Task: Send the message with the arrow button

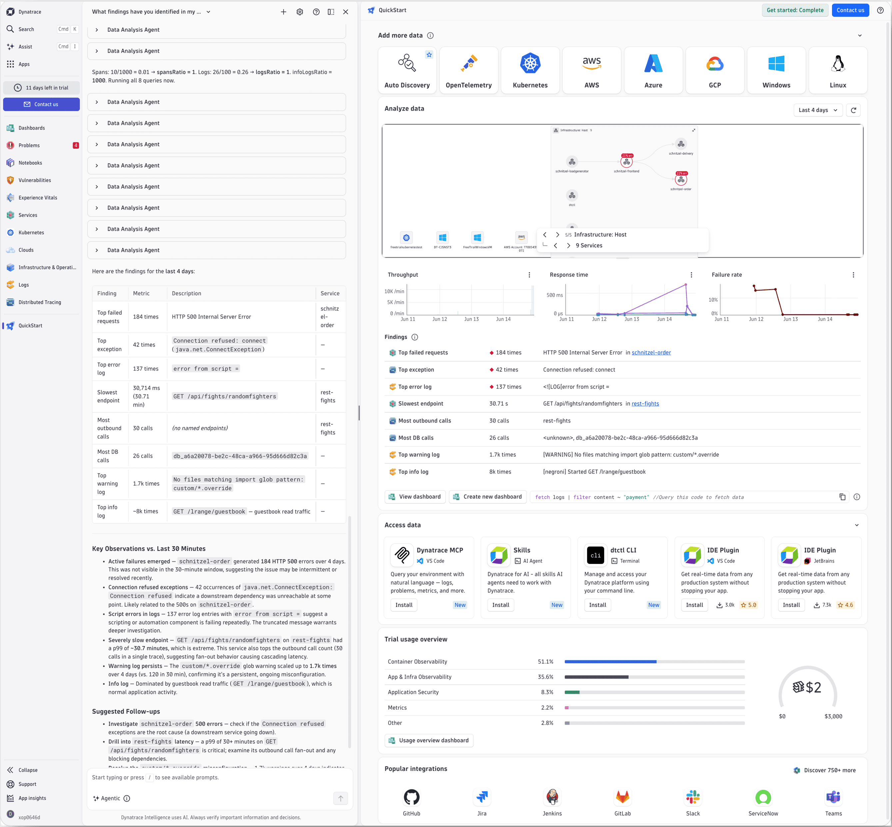Action: (341, 798)
